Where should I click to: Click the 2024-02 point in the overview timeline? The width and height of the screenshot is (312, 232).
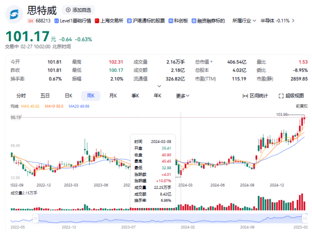coord(188,227)
